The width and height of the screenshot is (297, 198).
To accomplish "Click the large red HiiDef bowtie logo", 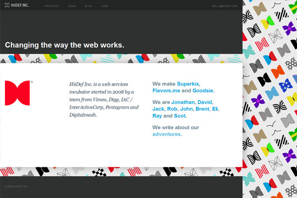I will 17,93.
